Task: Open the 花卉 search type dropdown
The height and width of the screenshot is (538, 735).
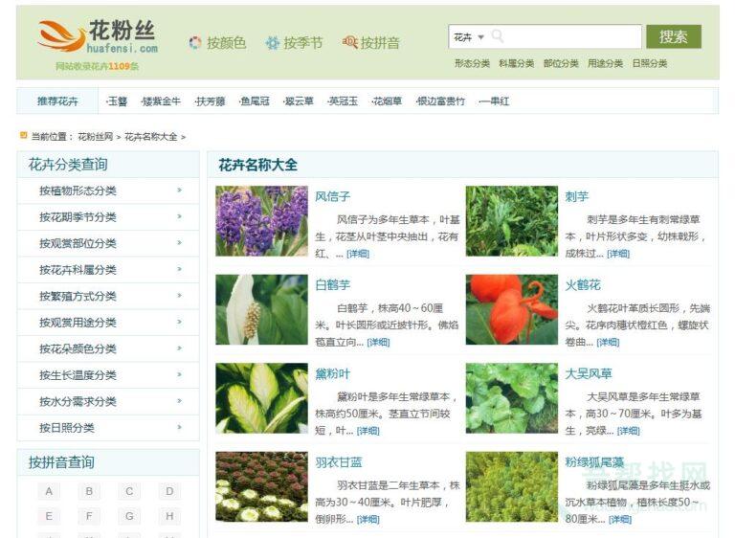Action: point(469,37)
